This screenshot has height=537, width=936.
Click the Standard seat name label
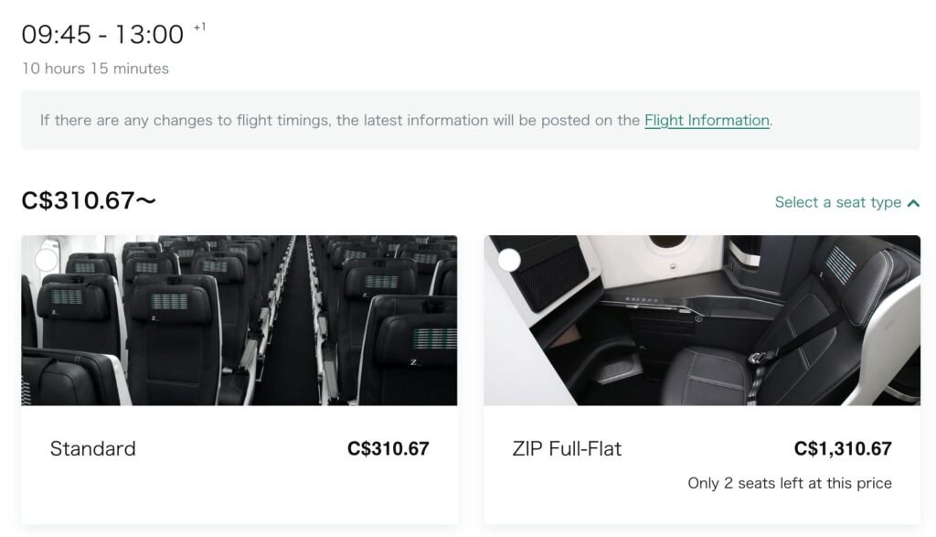pos(92,448)
